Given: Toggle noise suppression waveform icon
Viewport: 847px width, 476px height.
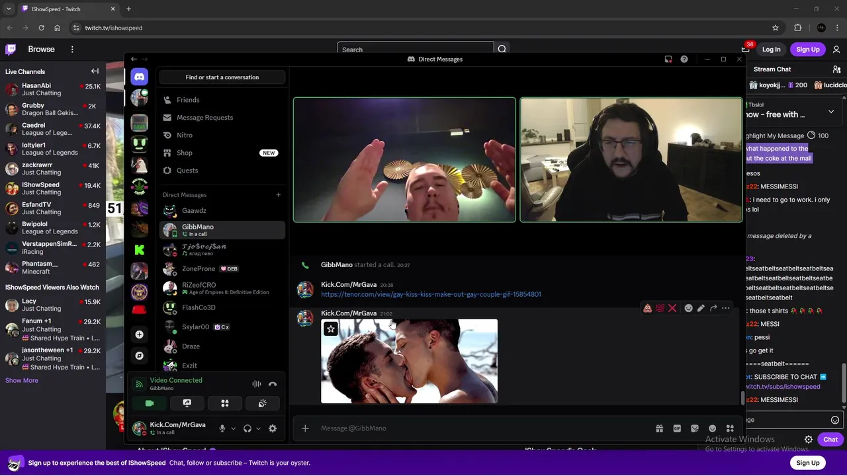Looking at the screenshot, I should pyautogui.click(x=256, y=384).
